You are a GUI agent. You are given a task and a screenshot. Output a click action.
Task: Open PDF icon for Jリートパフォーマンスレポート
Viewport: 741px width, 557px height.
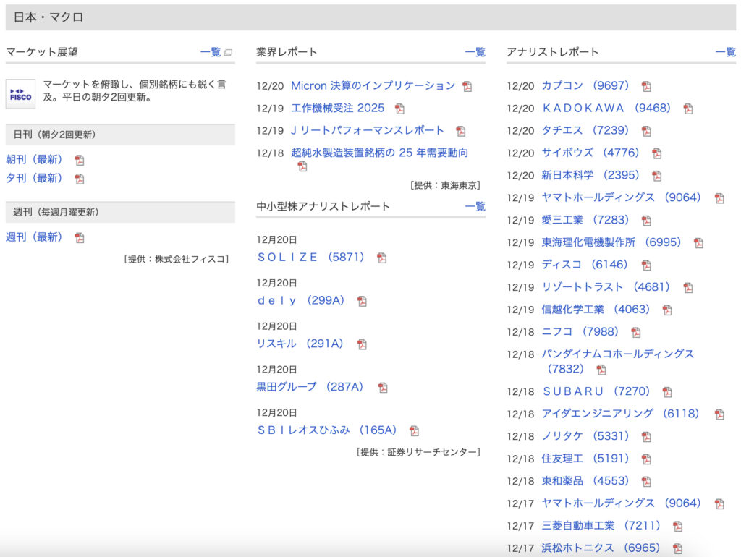point(460,131)
